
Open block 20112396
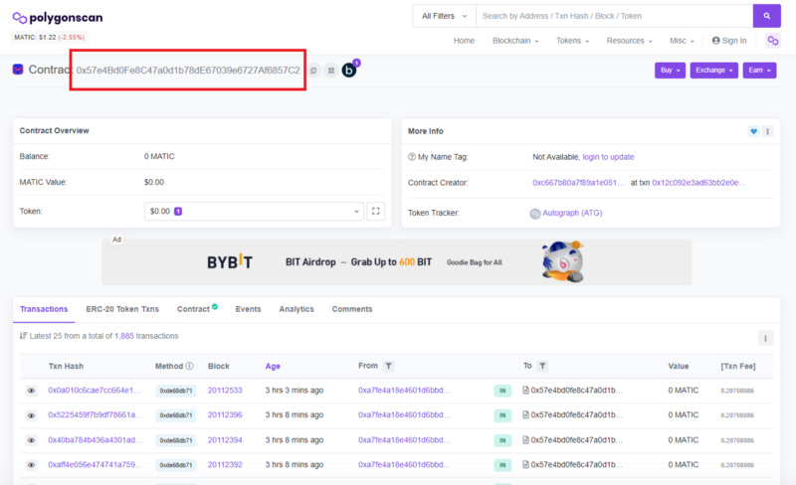pos(225,415)
